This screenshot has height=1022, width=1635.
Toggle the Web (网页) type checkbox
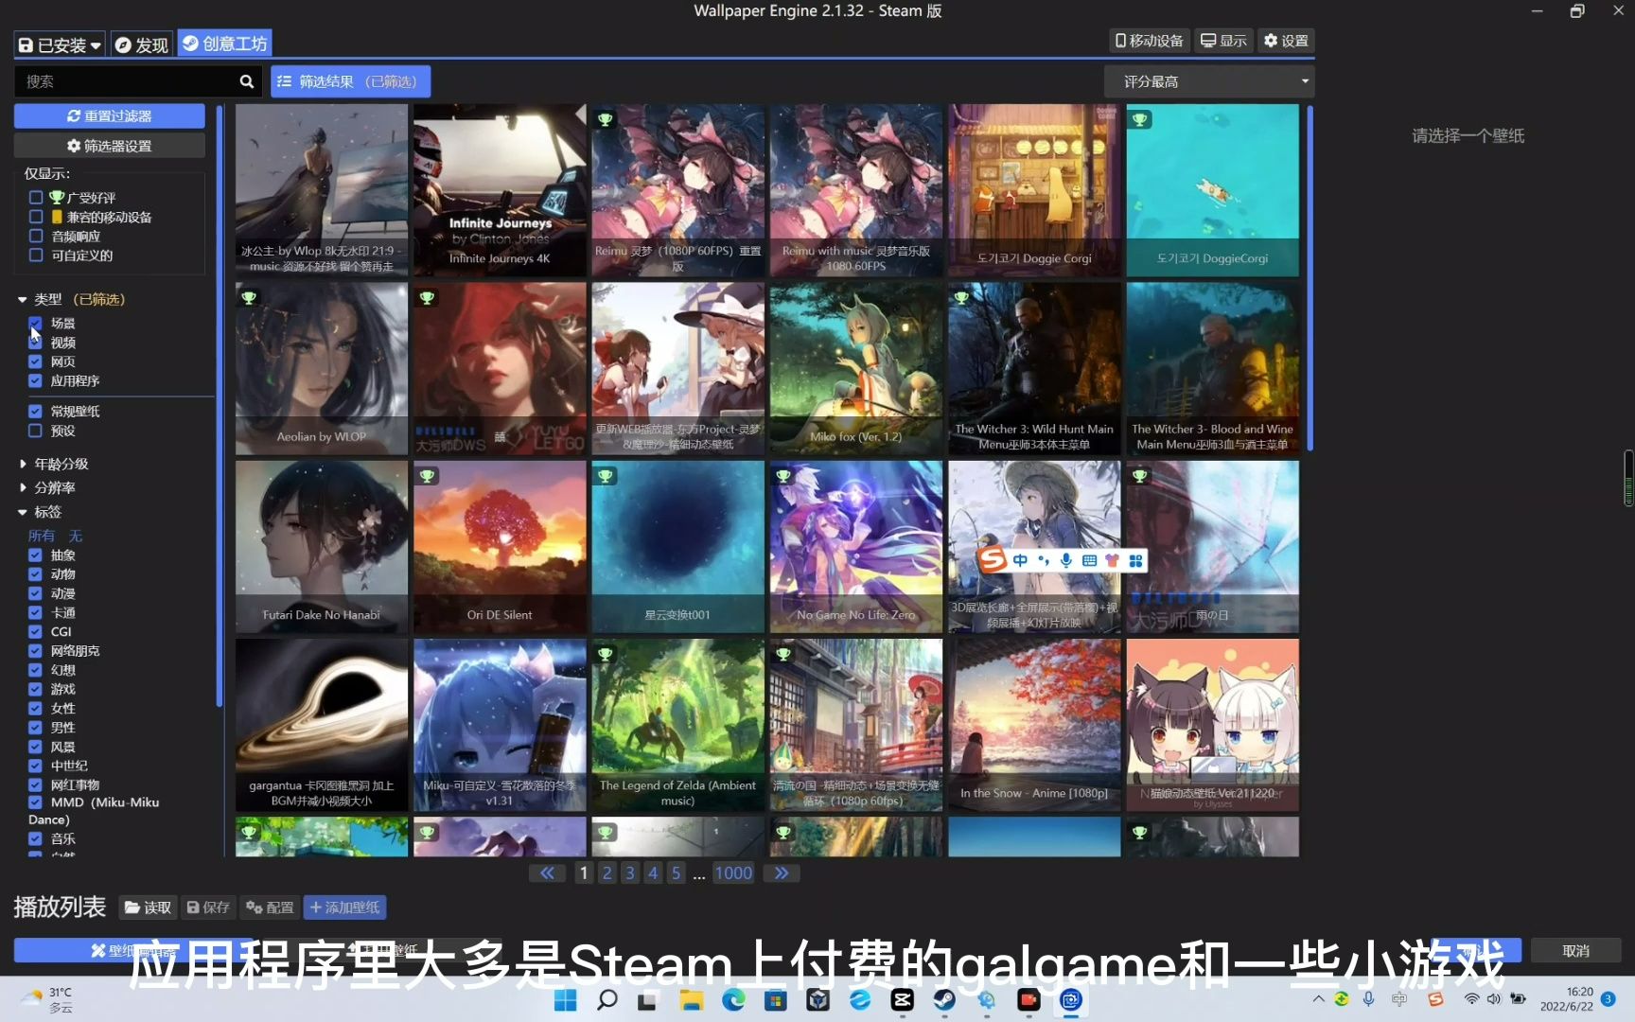point(35,361)
